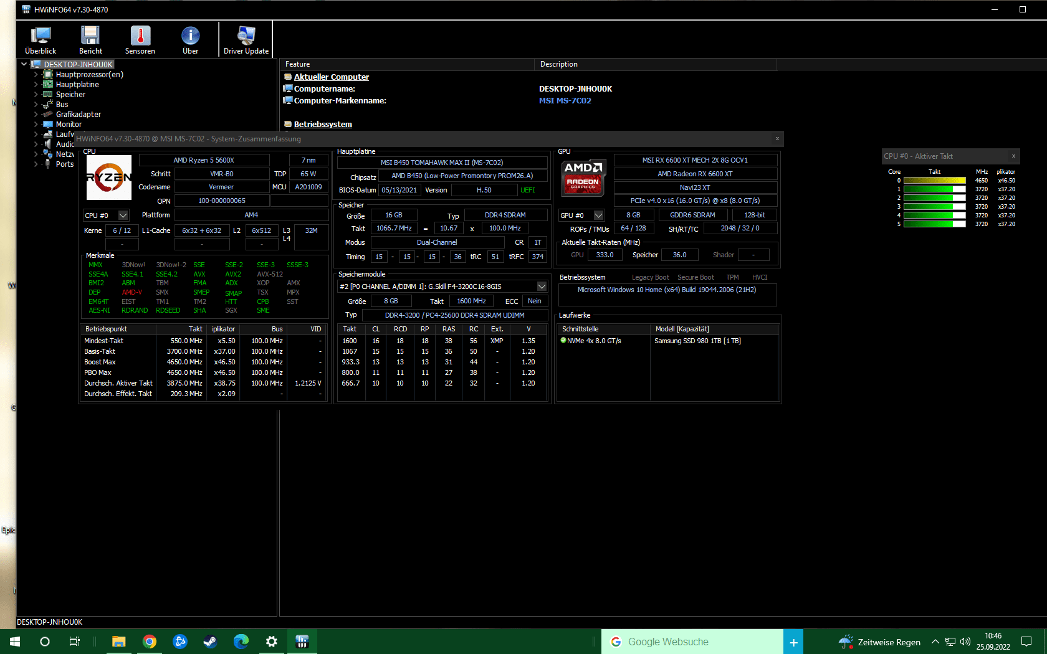Click the Bericht report toolbar icon
Image resolution: width=1047 pixels, height=654 pixels.
coord(90,40)
